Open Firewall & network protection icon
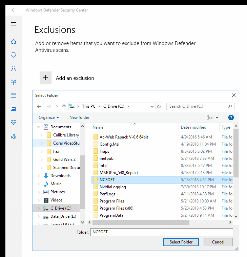Image resolution: width=247 pixels, height=257 pixels. tap(14, 82)
